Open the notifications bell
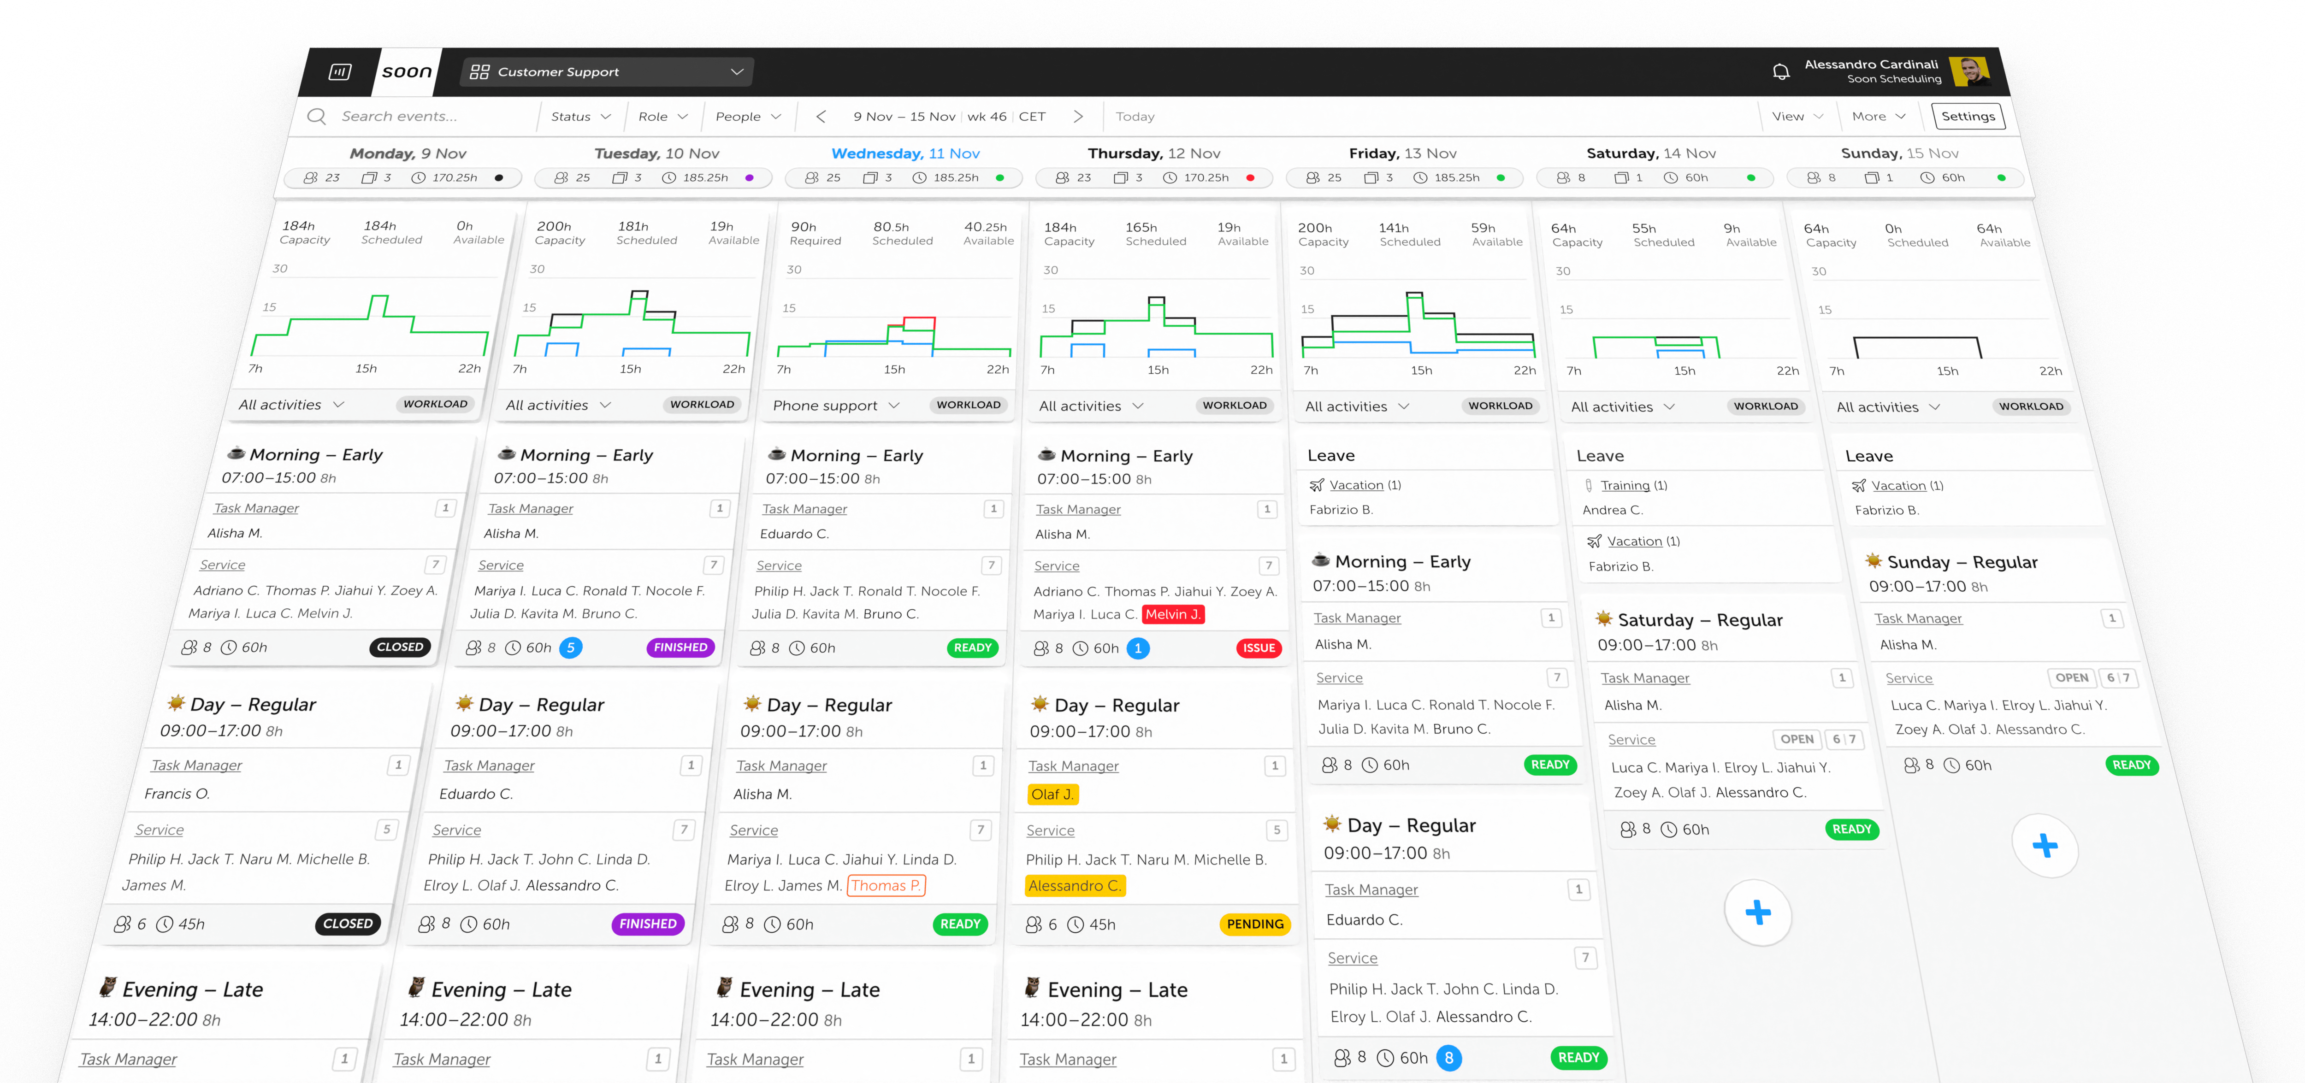This screenshot has height=1083, width=2305. (1781, 71)
